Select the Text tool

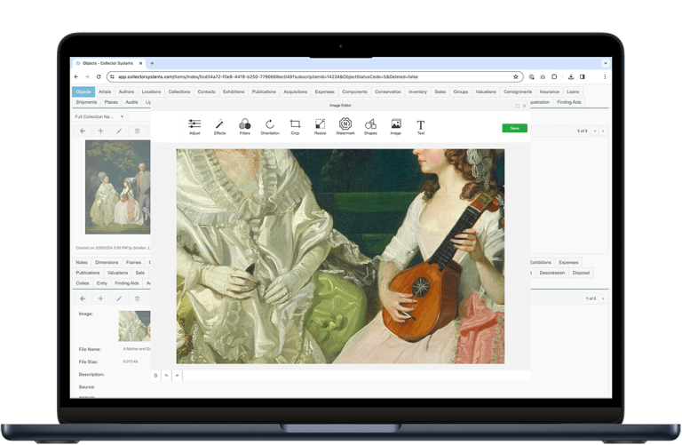coord(421,125)
